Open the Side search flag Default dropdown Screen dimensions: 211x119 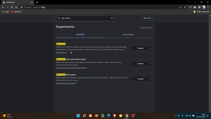pyautogui.click(x=141, y=48)
